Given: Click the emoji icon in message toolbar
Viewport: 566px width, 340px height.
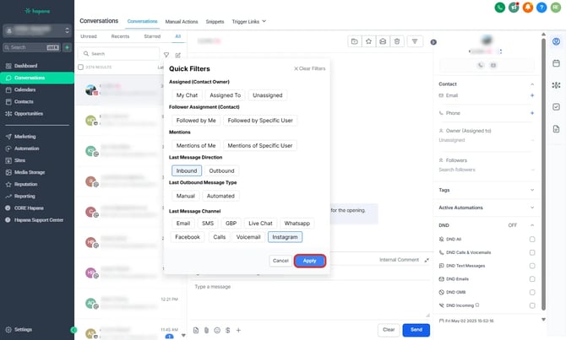Looking at the screenshot, I should (x=217, y=330).
